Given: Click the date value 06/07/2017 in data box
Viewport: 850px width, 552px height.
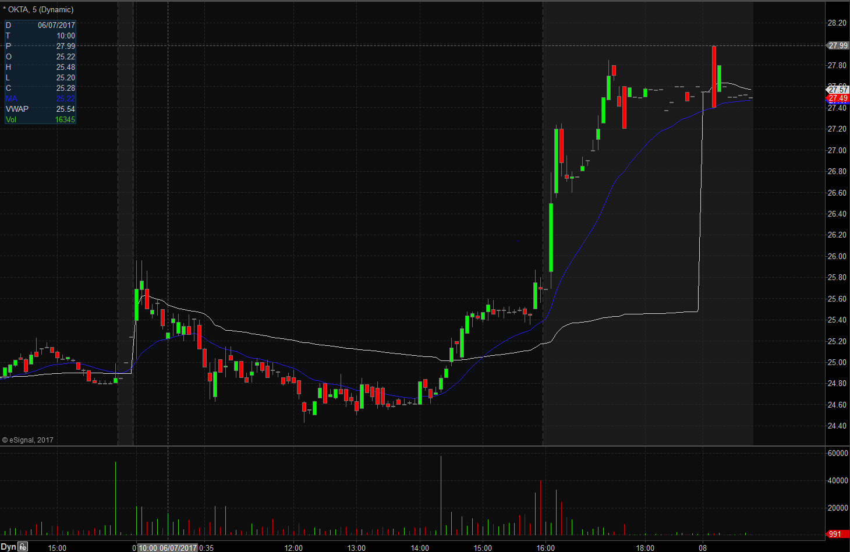Looking at the screenshot, I should 56,25.
